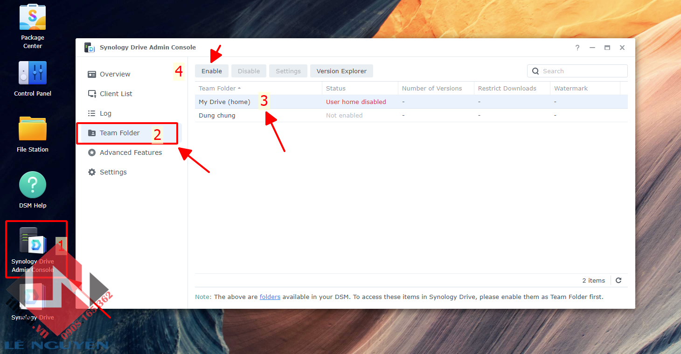
Task: Open File Station desktop icon
Action: pyautogui.click(x=33, y=129)
